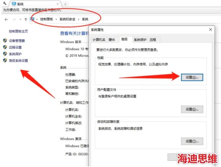Image resolution: width=221 pixels, height=167 pixels.
Task: Open 控制面板 breadcrumb
Action: 46,19
